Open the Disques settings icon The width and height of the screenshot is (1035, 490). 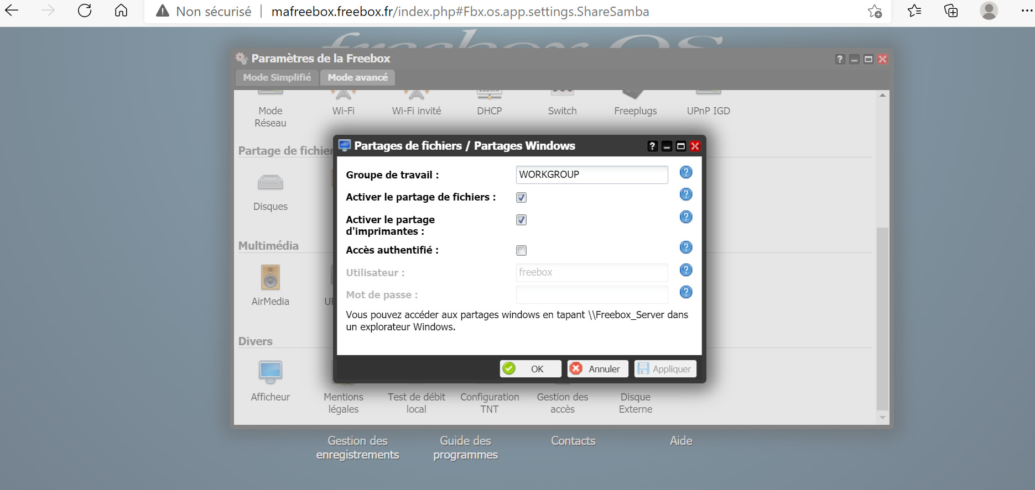[271, 182]
